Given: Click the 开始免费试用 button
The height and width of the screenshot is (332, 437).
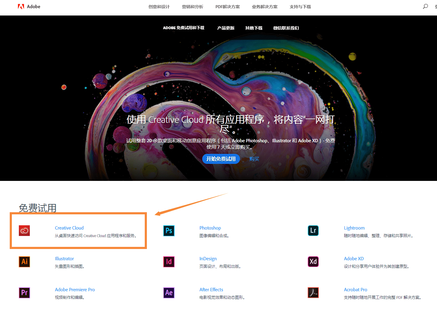Looking at the screenshot, I should coord(221,159).
